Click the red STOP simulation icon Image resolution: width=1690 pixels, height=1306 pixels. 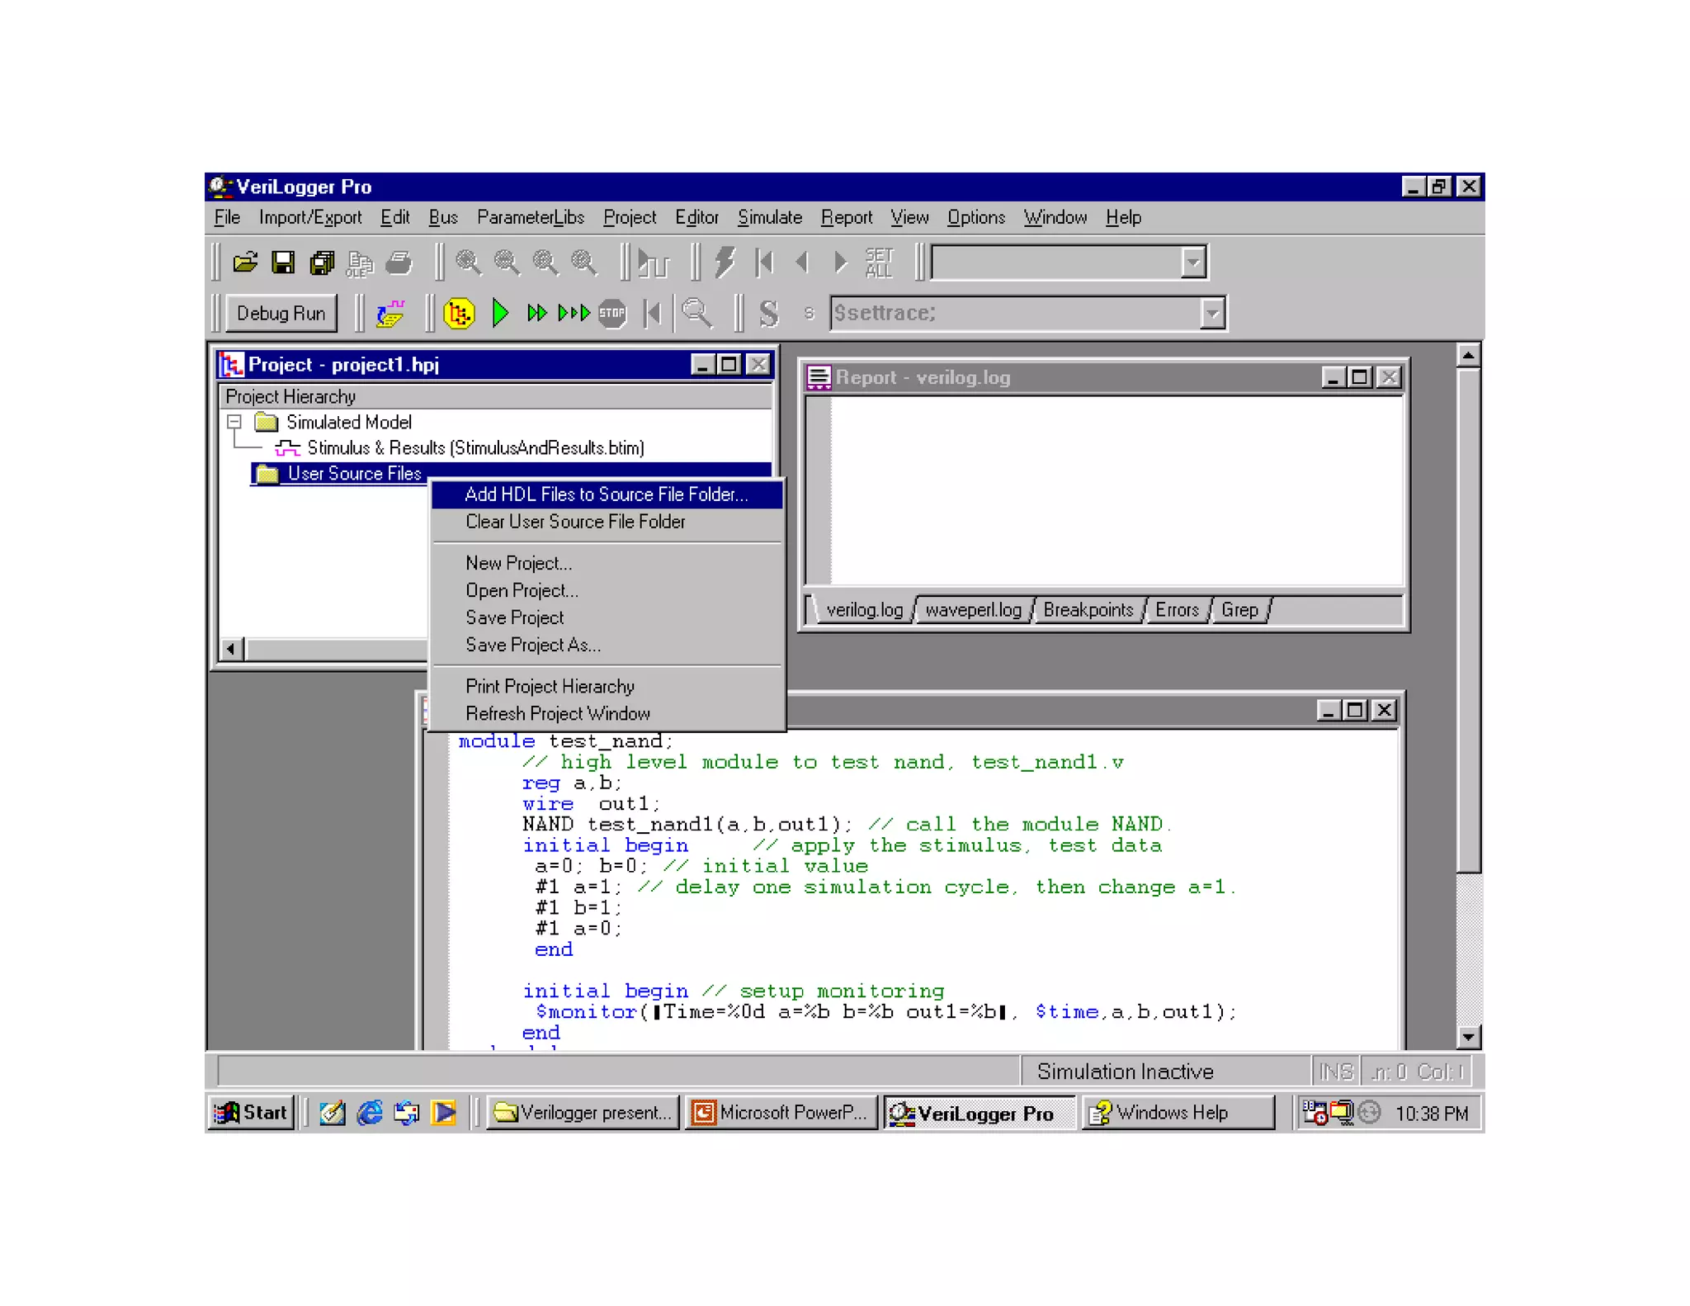[612, 313]
